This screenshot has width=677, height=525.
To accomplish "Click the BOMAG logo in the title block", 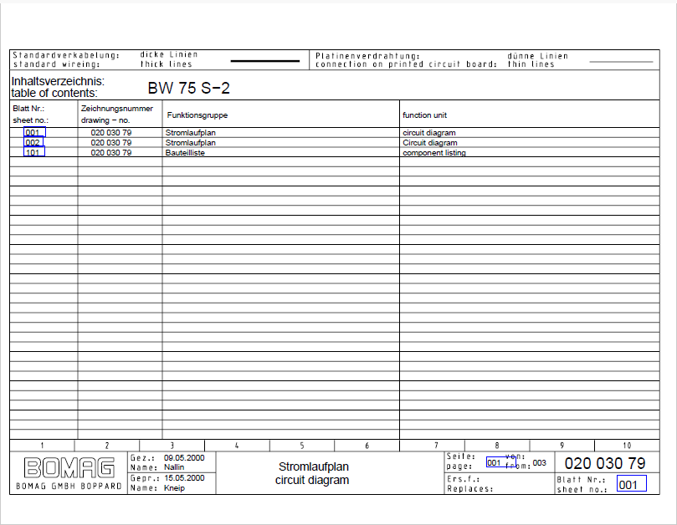I will pos(69,467).
